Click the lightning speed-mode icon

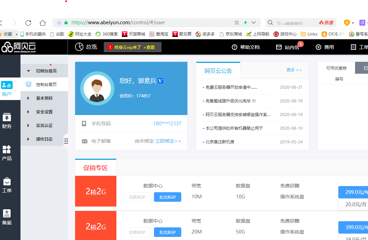[x=245, y=23]
